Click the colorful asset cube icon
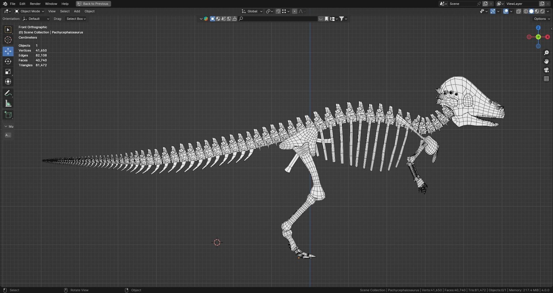This screenshot has width=553, height=293. (206, 19)
